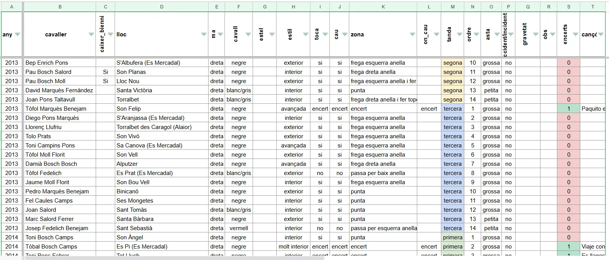Screen dimensions: 609x260
Task: Select the molt interior estil cell
Action: 294,247
